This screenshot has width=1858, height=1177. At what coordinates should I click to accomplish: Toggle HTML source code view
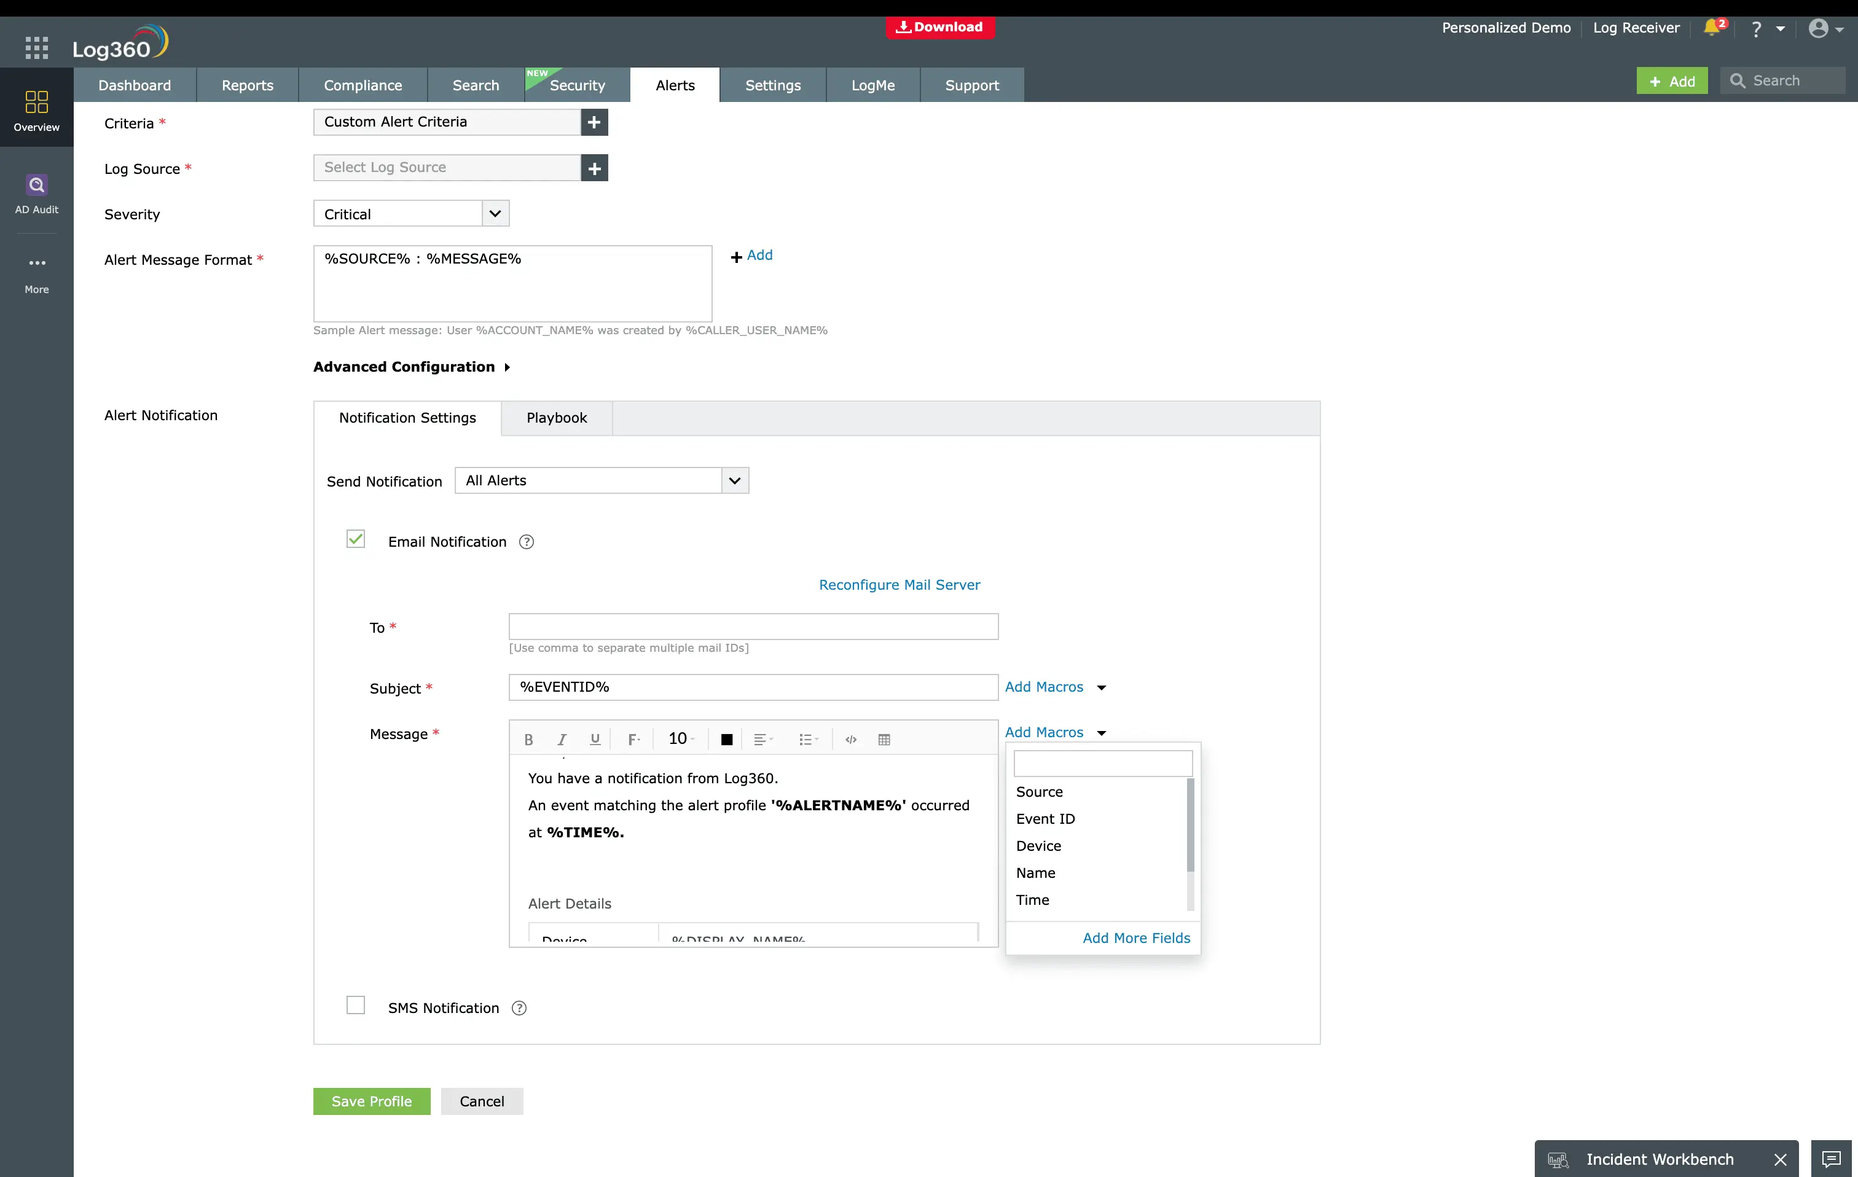(x=851, y=739)
